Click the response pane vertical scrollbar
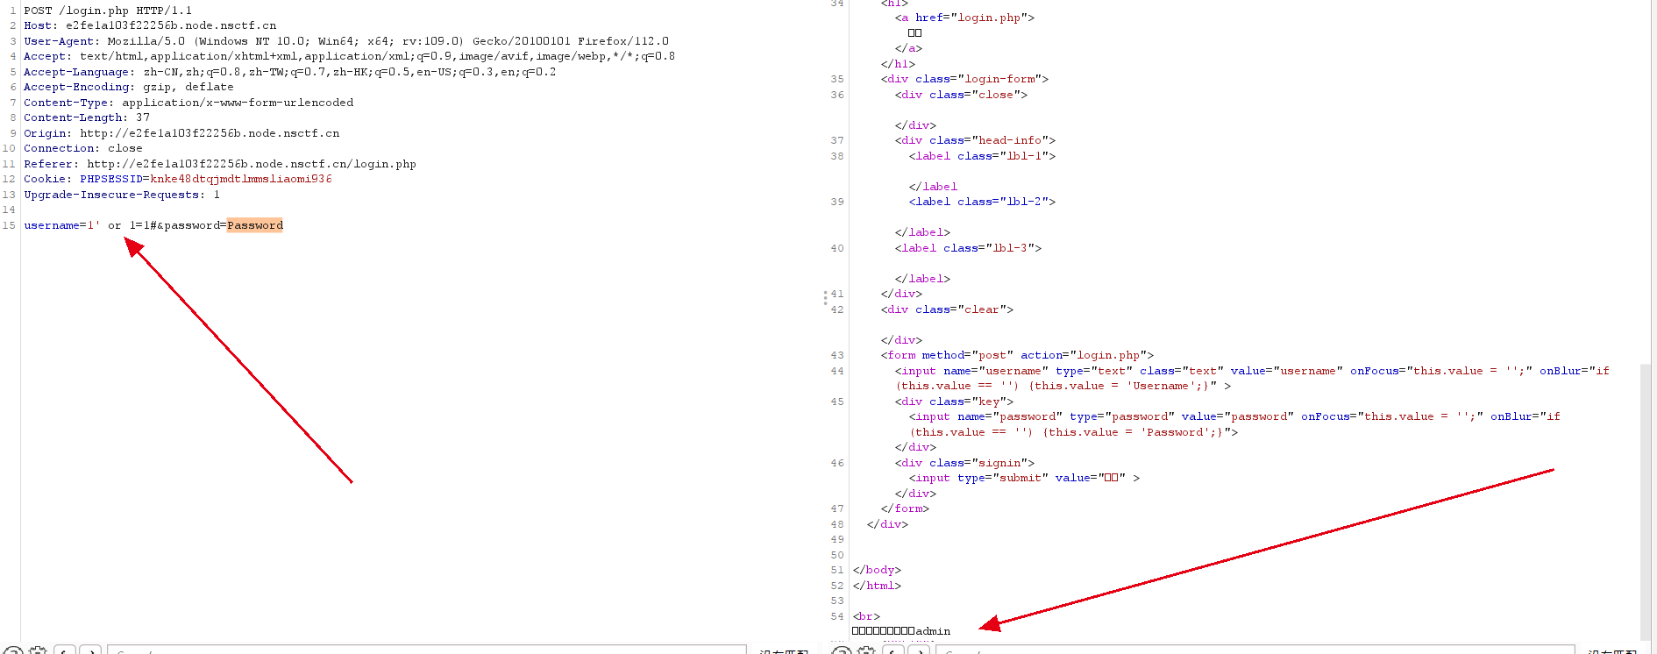Image resolution: width=1657 pixels, height=654 pixels. [x=1646, y=502]
